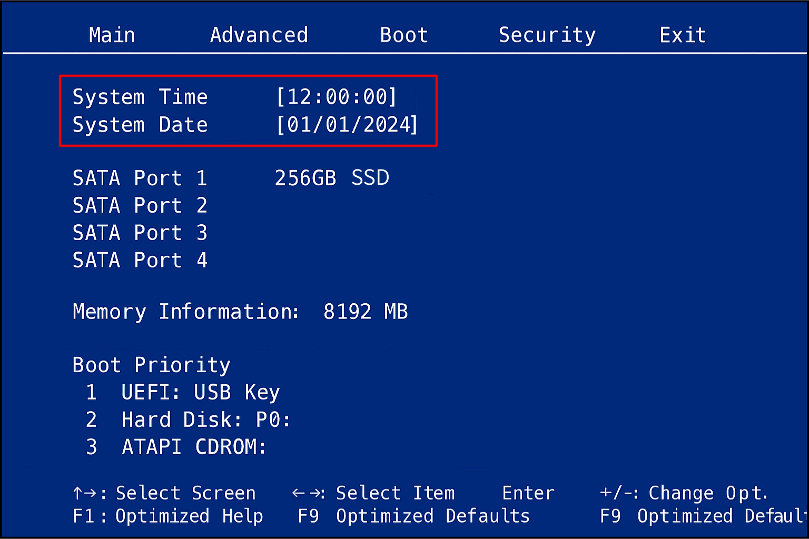This screenshot has height=539, width=809.
Task: Select boot option ATAPI CDROM
Action: click(194, 447)
